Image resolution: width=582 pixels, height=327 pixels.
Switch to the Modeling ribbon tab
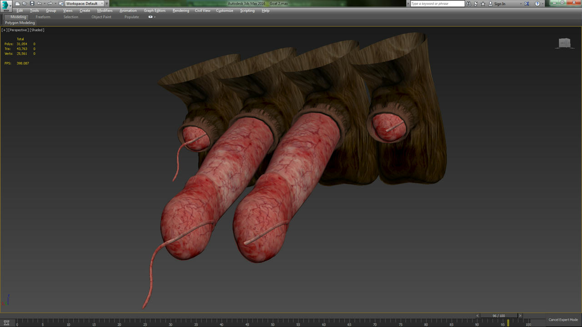[x=18, y=17]
